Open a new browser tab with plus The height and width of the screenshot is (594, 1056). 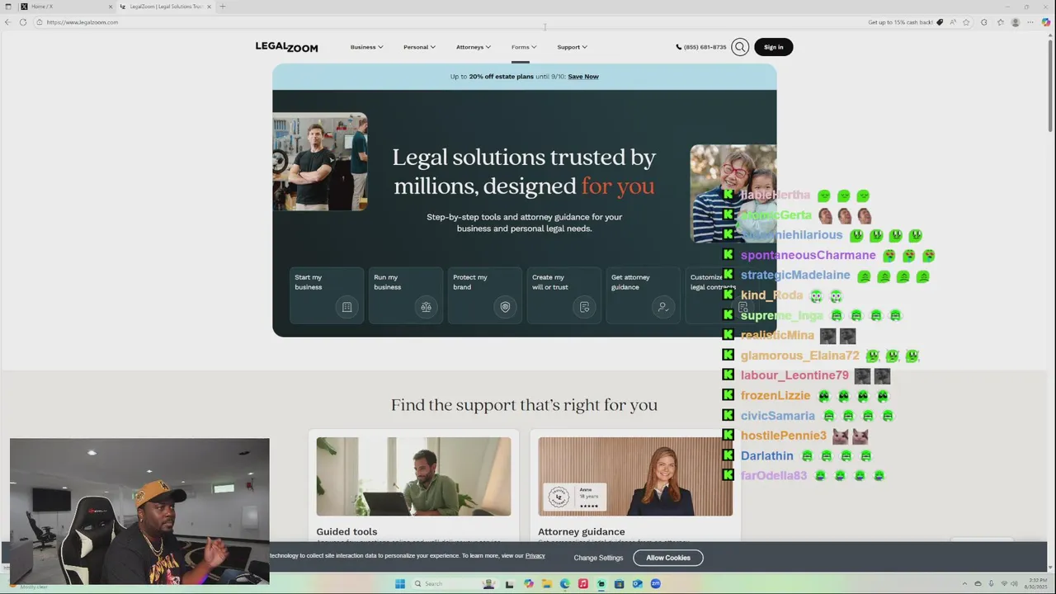222,7
